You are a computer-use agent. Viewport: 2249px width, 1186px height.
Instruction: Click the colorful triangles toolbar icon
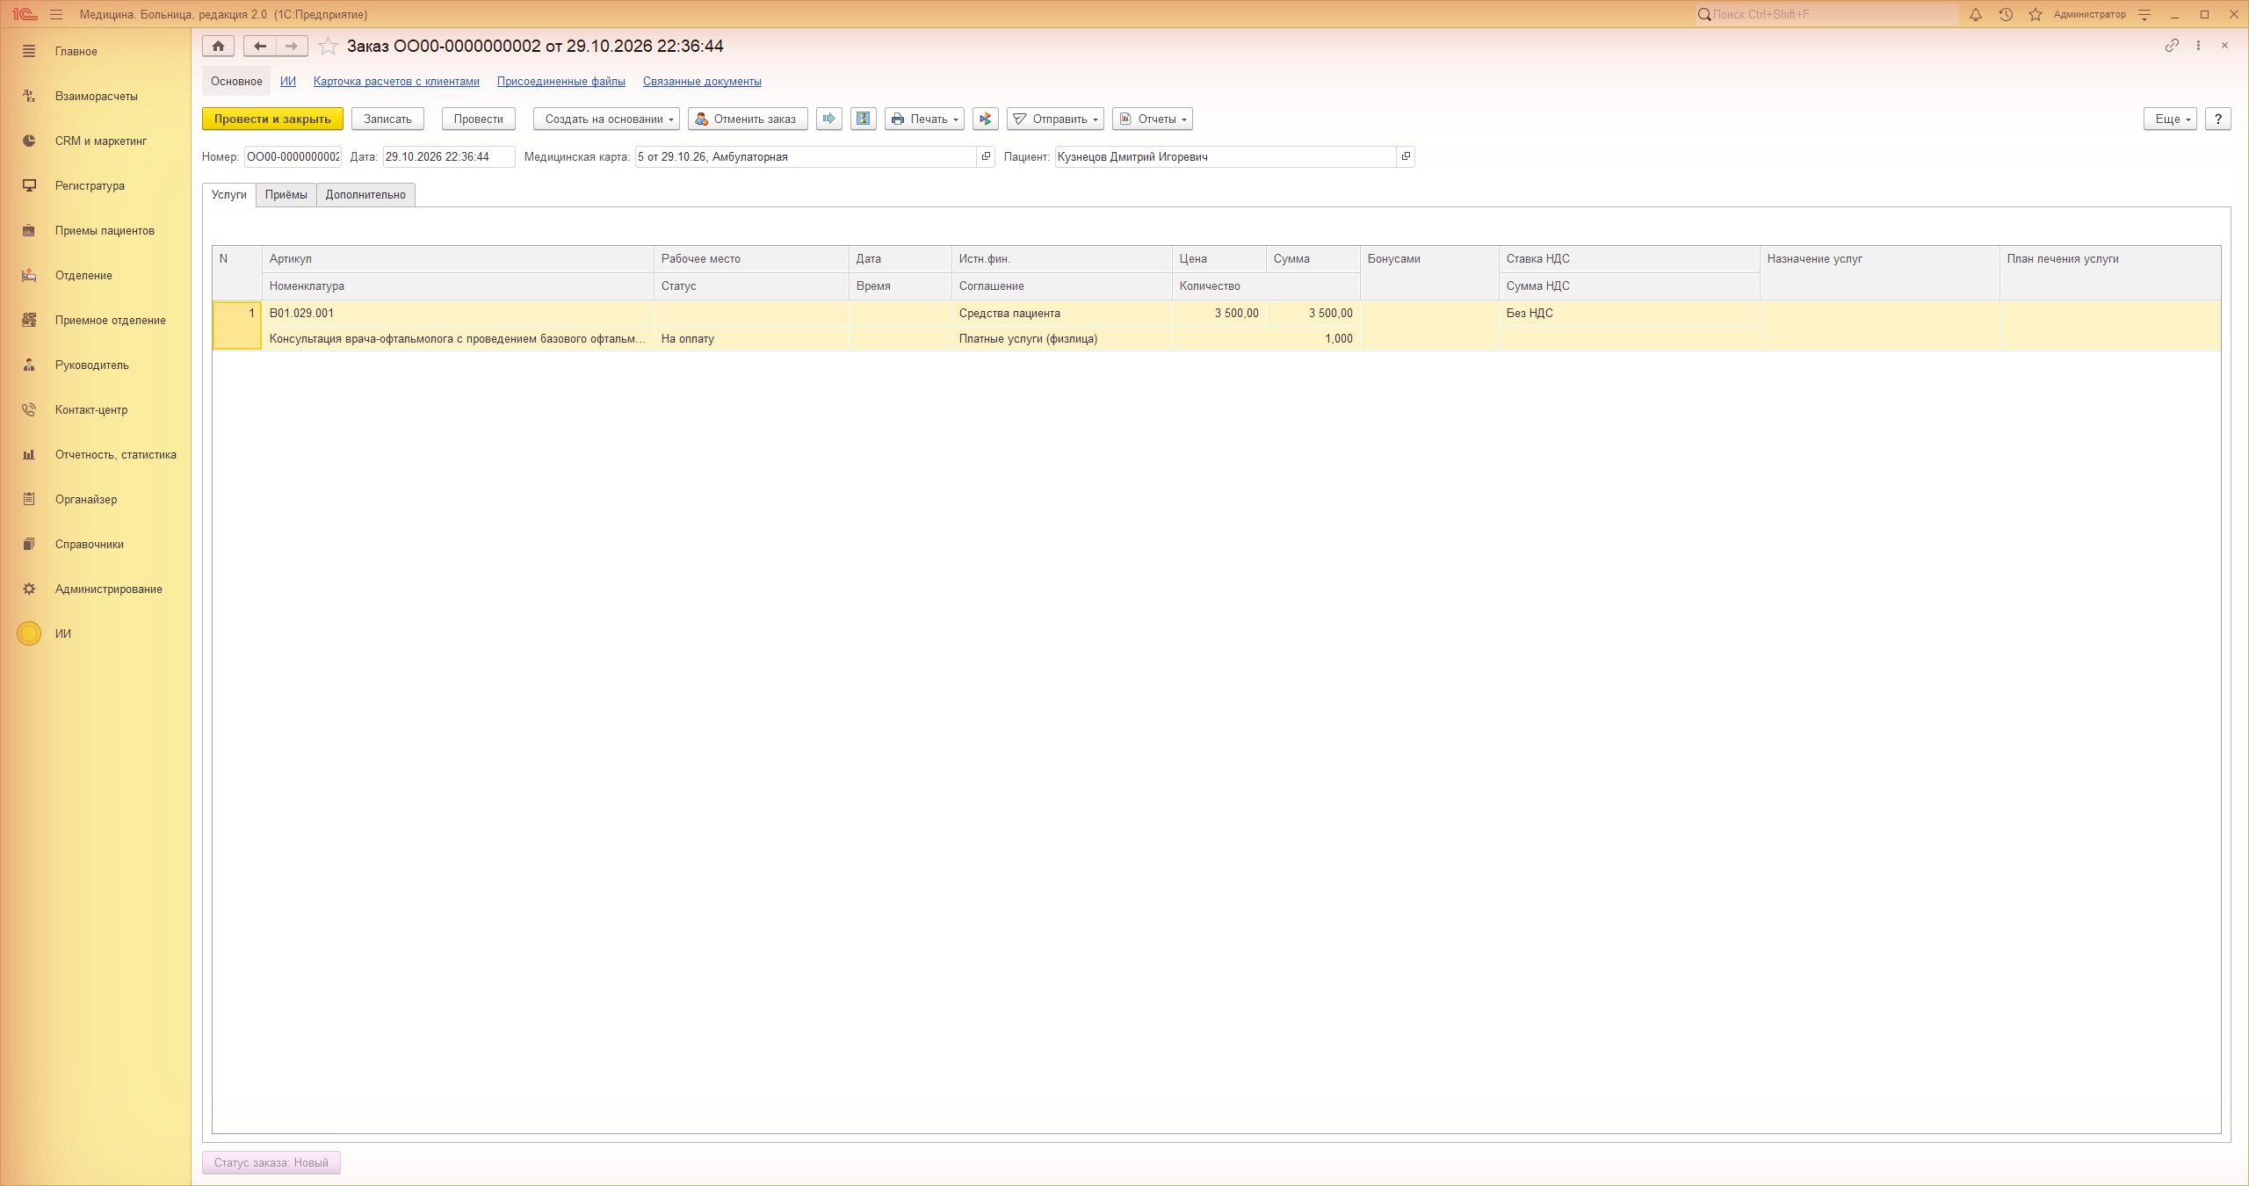click(985, 119)
